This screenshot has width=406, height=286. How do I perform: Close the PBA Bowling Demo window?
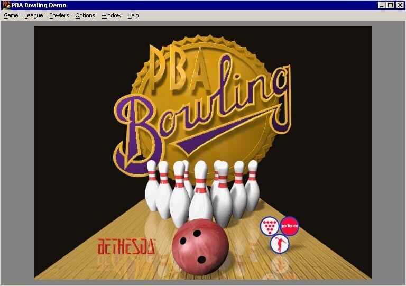(400, 5)
